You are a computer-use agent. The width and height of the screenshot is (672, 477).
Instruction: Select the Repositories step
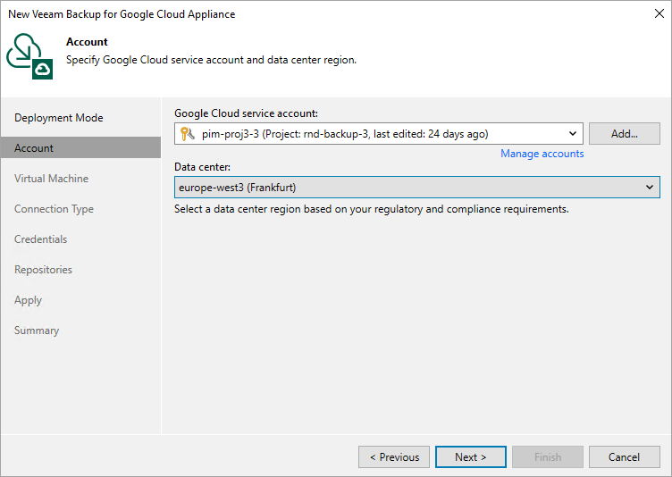pyautogui.click(x=43, y=270)
